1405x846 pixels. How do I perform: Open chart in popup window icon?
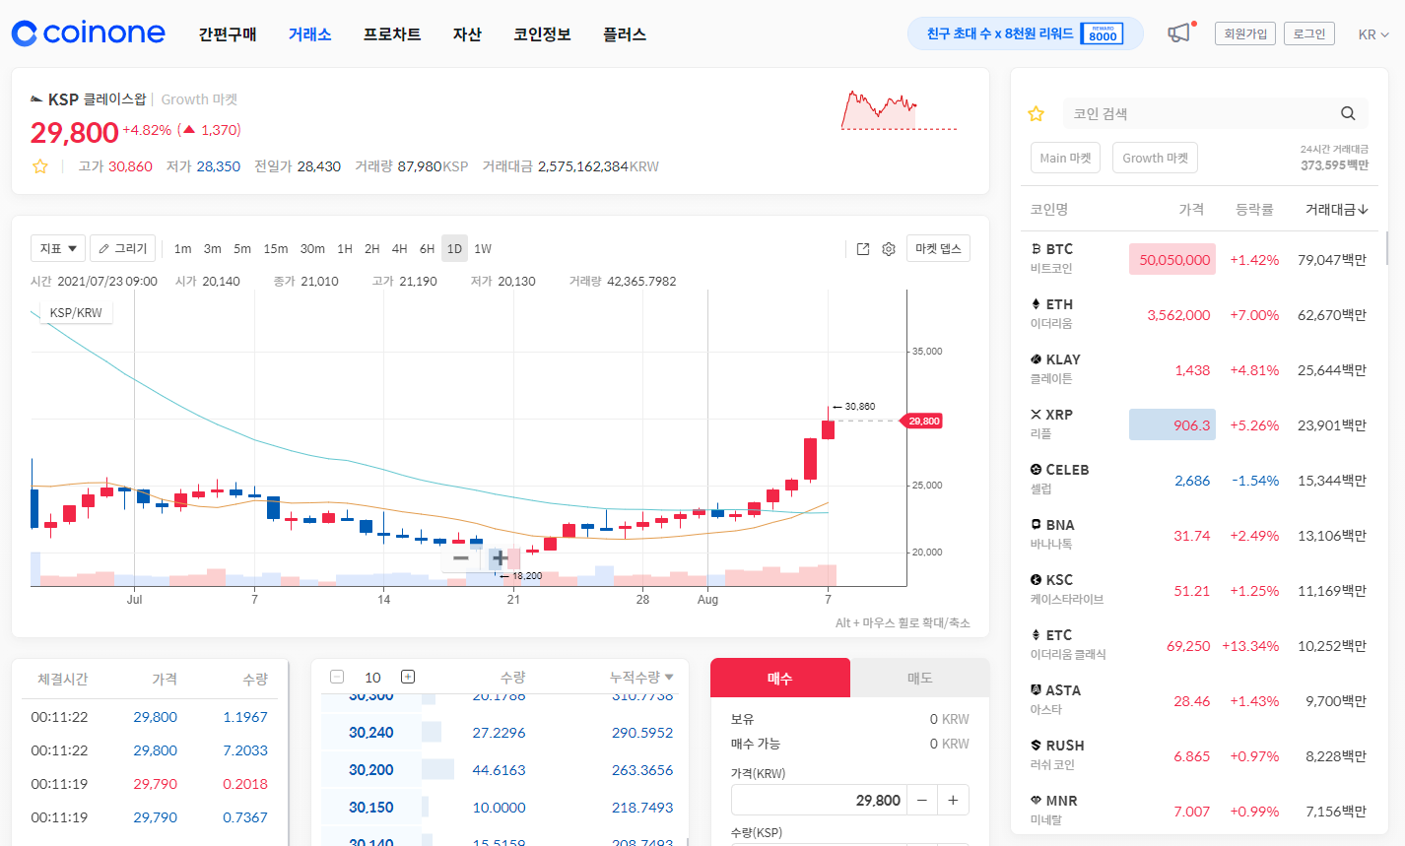(863, 249)
